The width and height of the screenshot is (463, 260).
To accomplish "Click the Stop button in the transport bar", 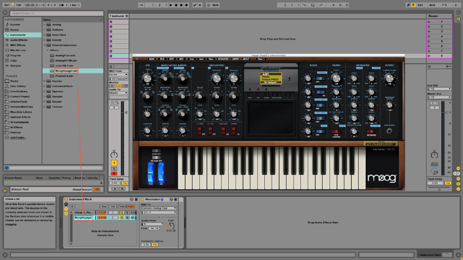I will (x=176, y=5).
